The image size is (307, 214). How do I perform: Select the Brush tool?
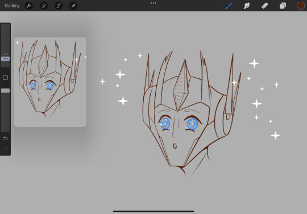point(229,6)
